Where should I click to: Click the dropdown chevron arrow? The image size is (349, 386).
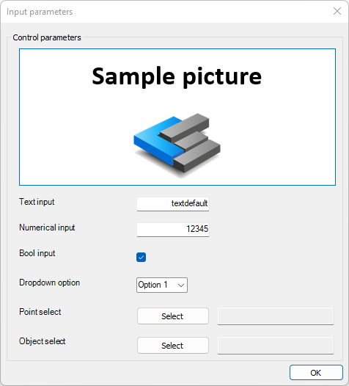click(x=181, y=285)
